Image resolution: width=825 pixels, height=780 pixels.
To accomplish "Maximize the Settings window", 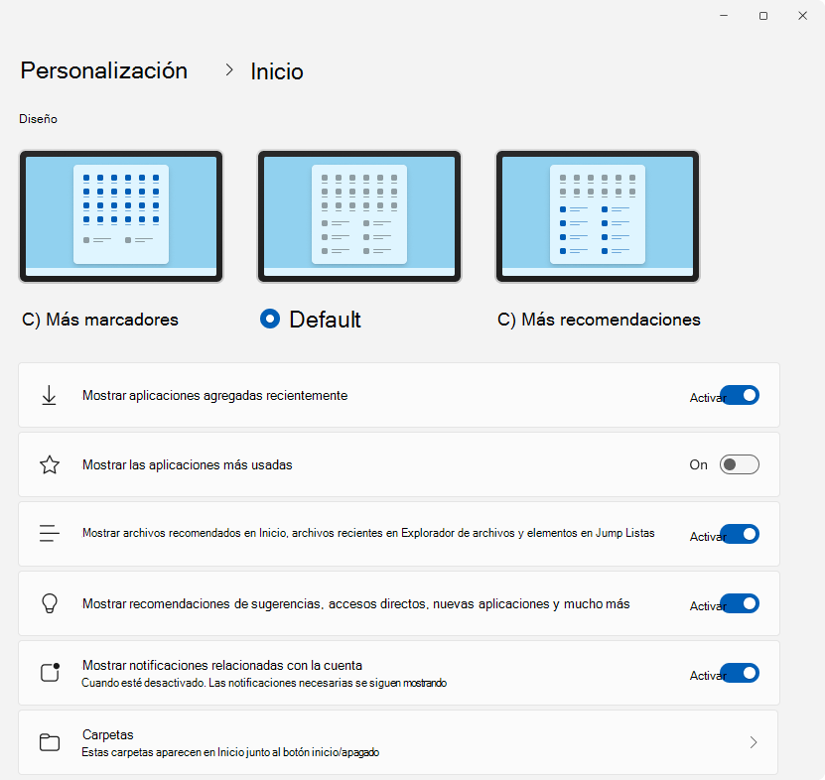I will [763, 16].
